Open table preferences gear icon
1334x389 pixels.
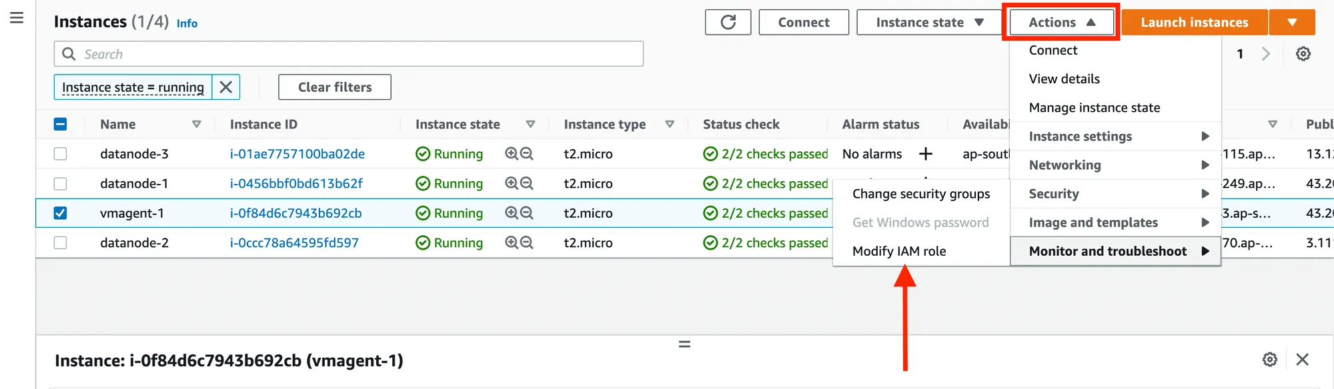(x=1303, y=54)
